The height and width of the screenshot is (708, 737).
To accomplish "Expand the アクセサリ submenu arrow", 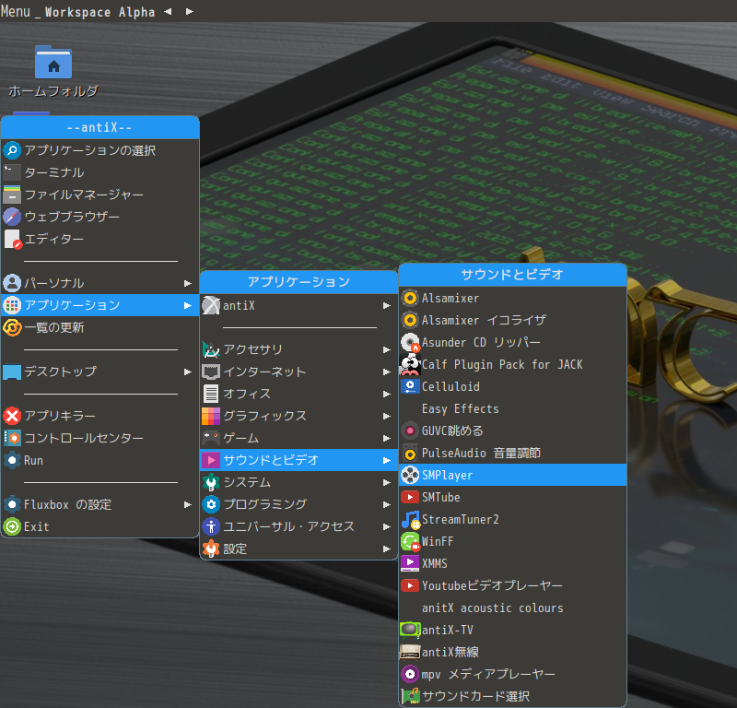I will (386, 349).
